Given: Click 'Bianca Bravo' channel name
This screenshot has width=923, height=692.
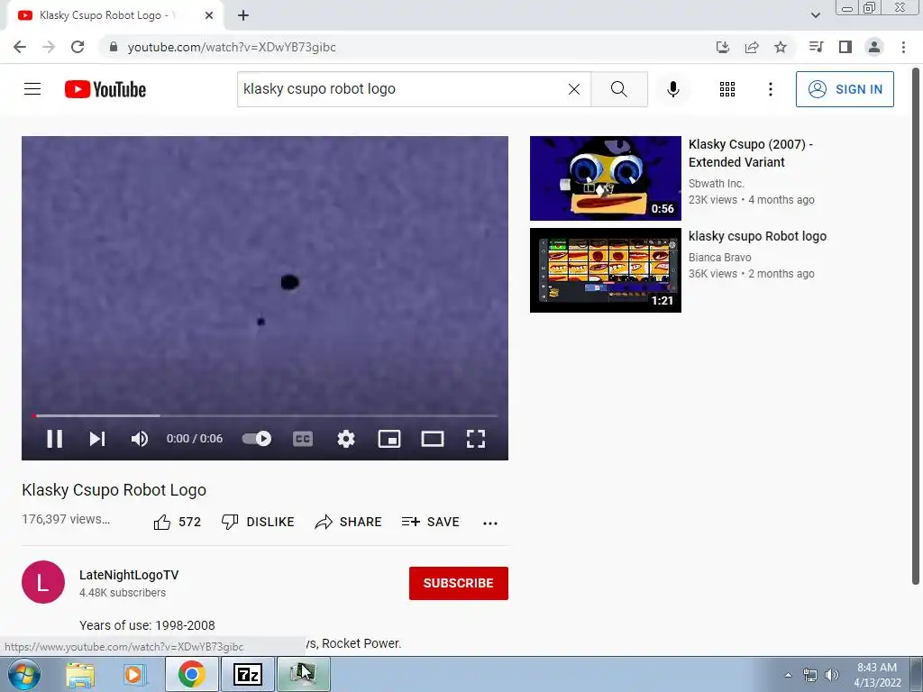Looking at the screenshot, I should coord(720,257).
